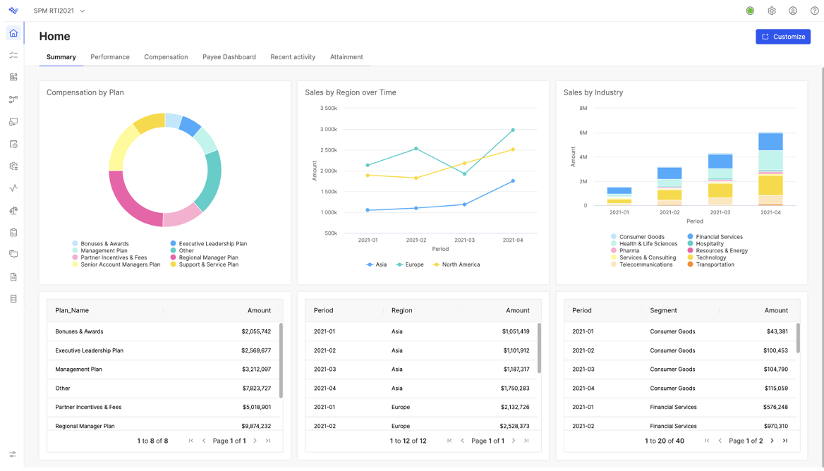The height and width of the screenshot is (471, 824).
Task: Jump to last page in Segment table
Action: tap(785, 441)
